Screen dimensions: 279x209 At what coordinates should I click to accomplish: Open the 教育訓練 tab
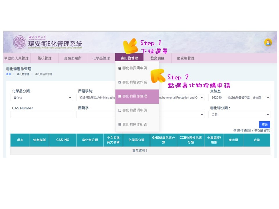pos(157,58)
